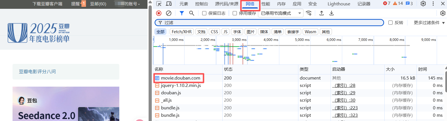Viewport: 447px width, 121px height.
Task: Open the 源代码/来源 tab
Action: 227,4
